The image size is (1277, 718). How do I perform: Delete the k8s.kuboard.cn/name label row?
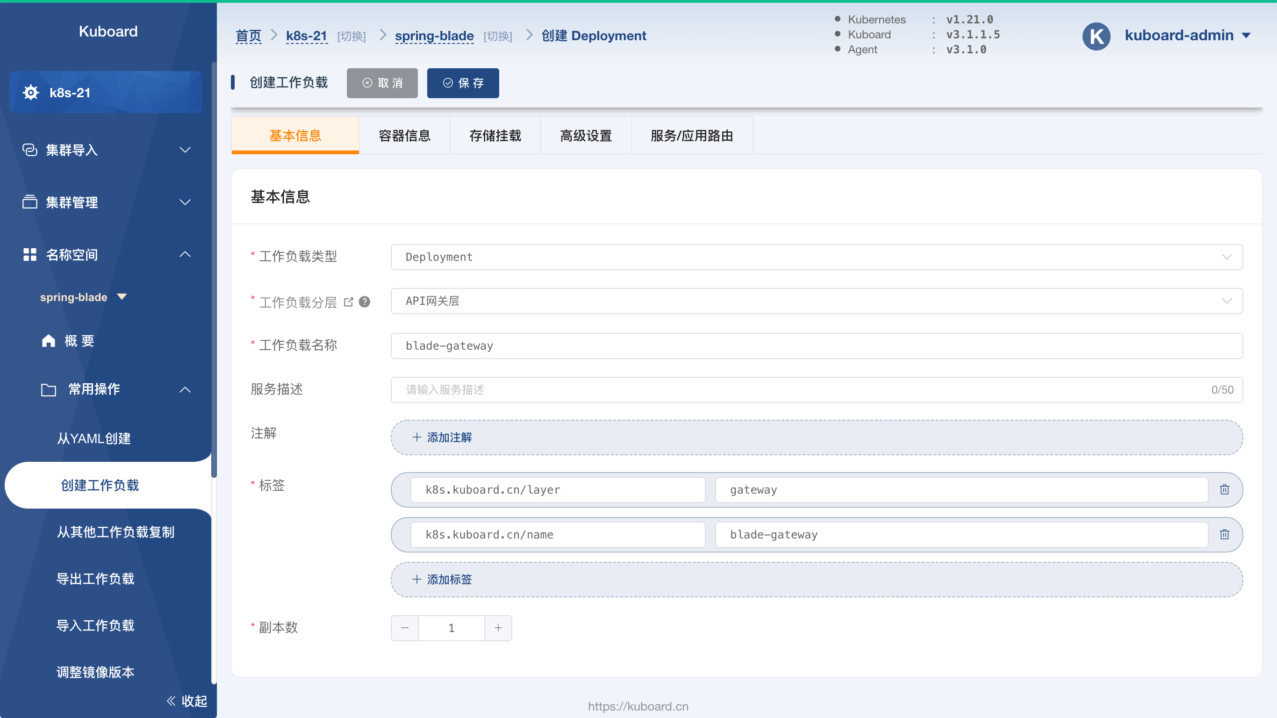(x=1224, y=534)
